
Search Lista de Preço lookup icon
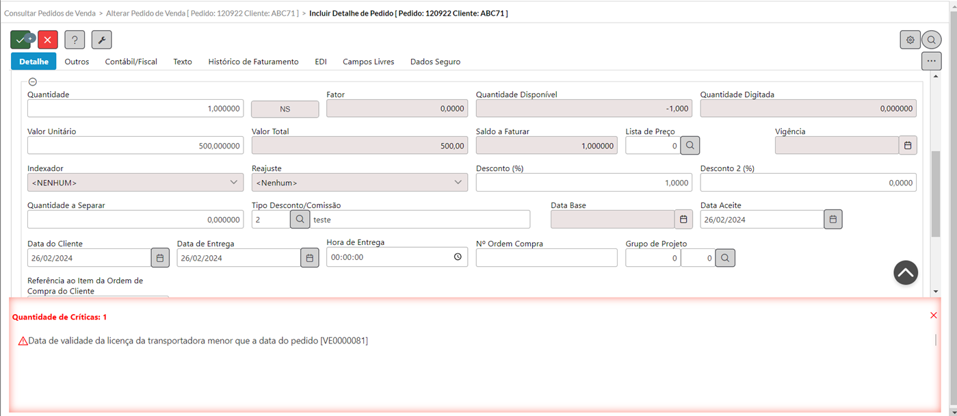point(690,145)
